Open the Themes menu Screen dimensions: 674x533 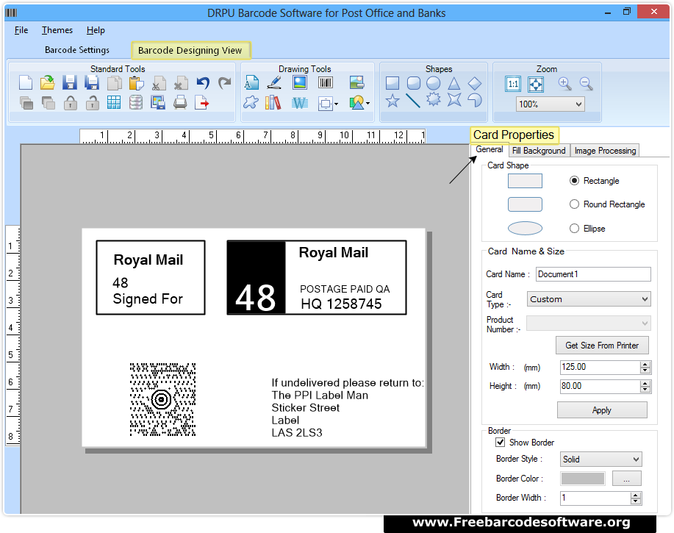[57, 30]
